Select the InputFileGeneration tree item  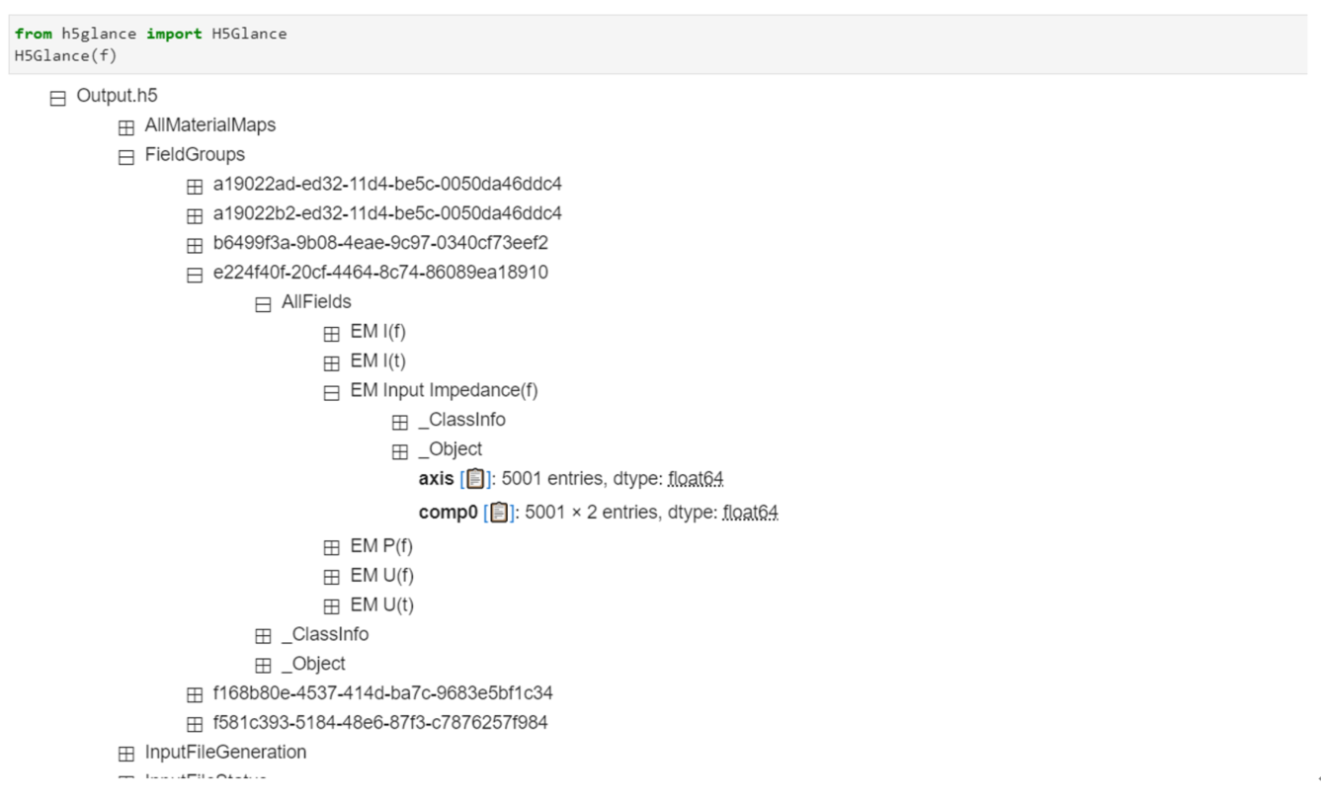pyautogui.click(x=225, y=753)
